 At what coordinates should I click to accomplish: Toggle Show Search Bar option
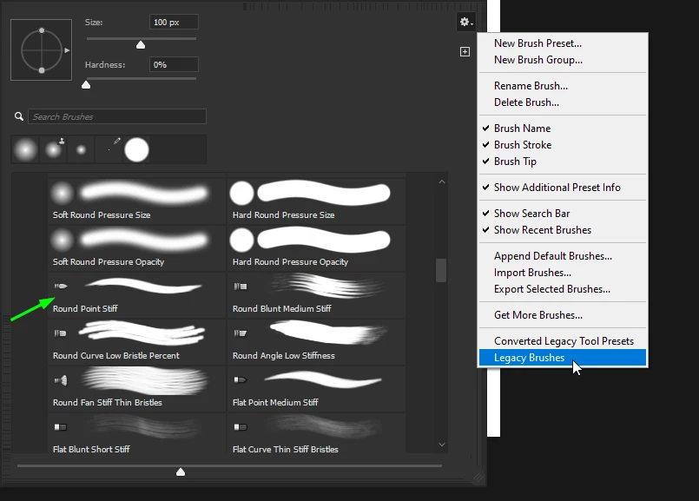click(x=563, y=214)
